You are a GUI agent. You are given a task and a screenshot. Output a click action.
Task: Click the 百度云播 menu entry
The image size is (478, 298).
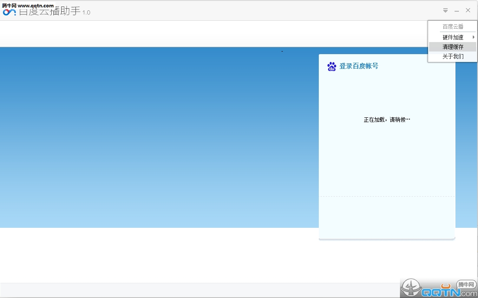point(452,26)
